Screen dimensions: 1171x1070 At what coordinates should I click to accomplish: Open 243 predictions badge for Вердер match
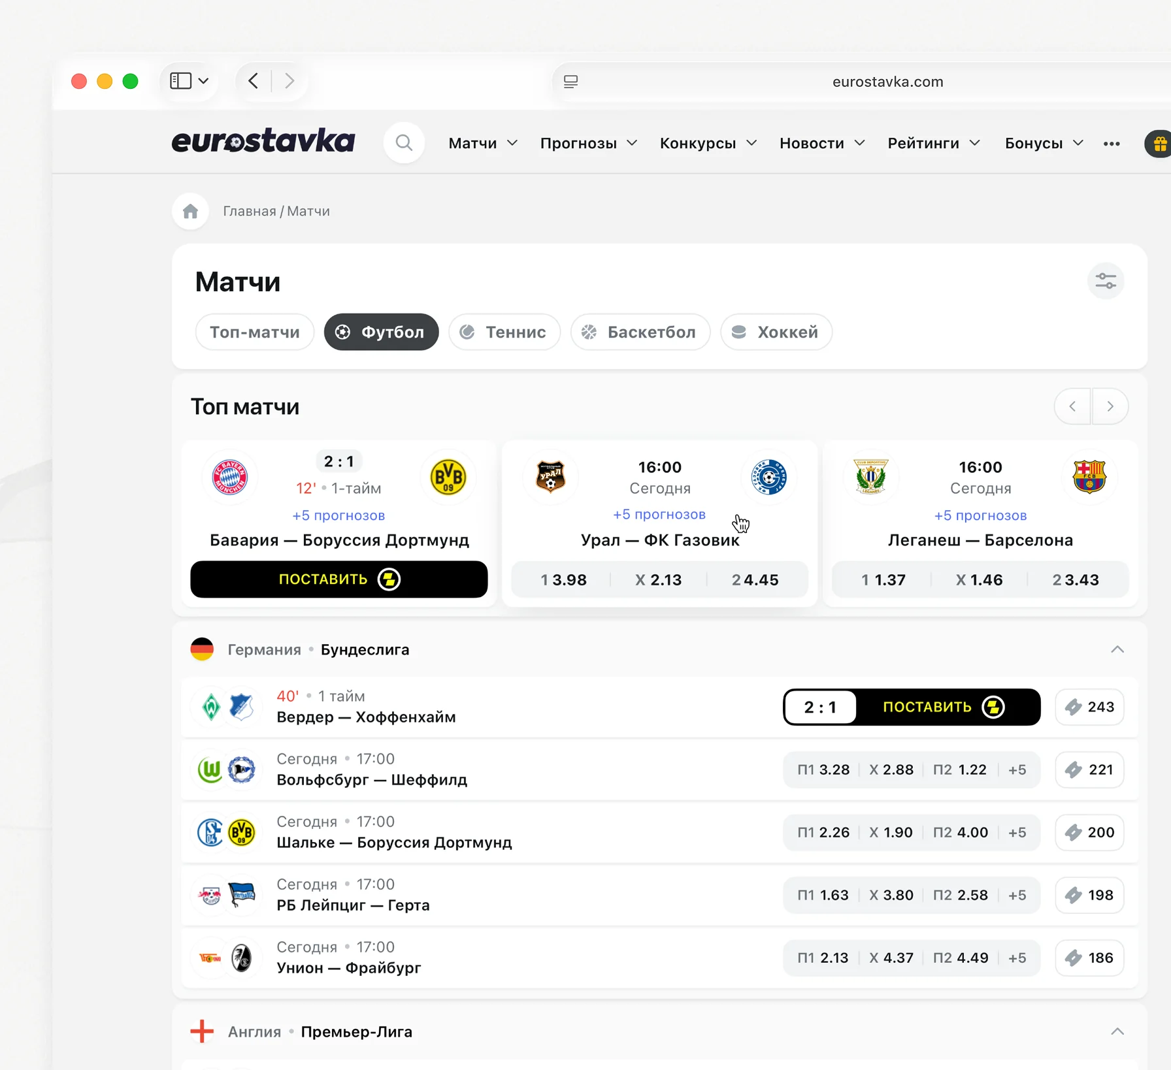pyautogui.click(x=1089, y=707)
